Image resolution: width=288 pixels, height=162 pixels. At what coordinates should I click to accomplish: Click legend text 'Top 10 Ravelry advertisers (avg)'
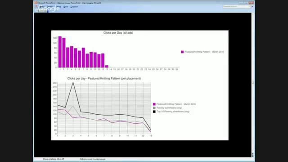[x=173, y=112]
